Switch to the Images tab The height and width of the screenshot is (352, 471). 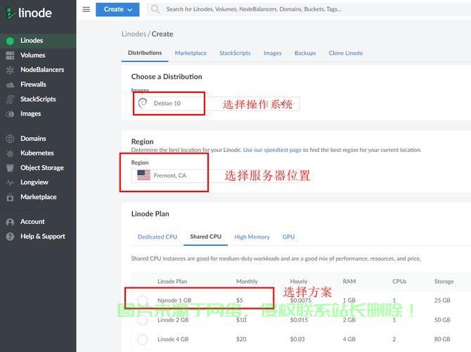tap(273, 54)
